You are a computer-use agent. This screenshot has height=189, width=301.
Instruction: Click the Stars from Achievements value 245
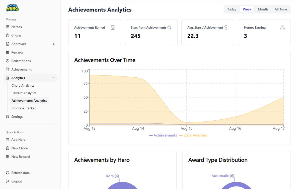[x=135, y=36]
